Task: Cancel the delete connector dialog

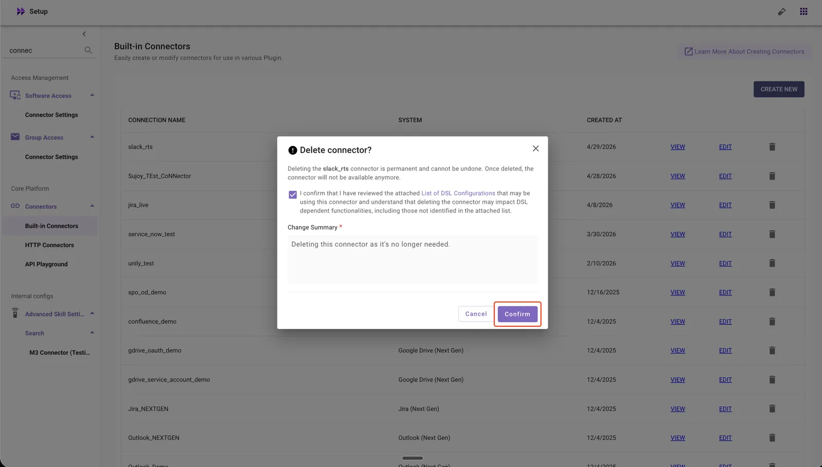Action: (x=476, y=314)
